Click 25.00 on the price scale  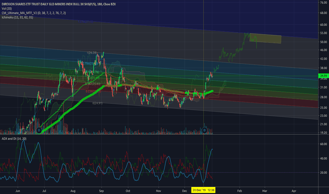point(324,108)
